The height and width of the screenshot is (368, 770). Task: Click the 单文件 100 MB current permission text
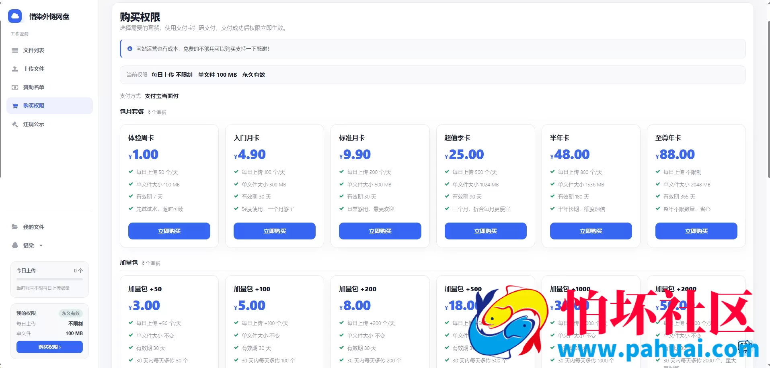click(x=218, y=75)
